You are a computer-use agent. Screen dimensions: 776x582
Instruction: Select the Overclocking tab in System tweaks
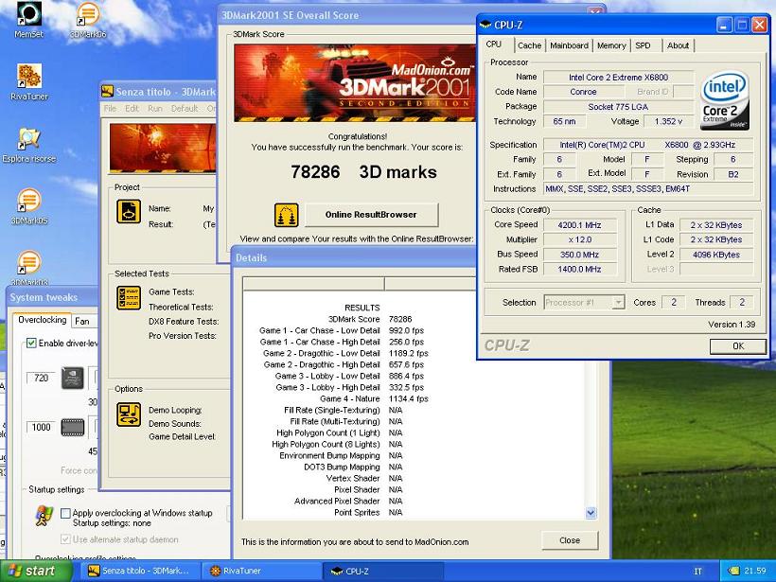click(42, 320)
